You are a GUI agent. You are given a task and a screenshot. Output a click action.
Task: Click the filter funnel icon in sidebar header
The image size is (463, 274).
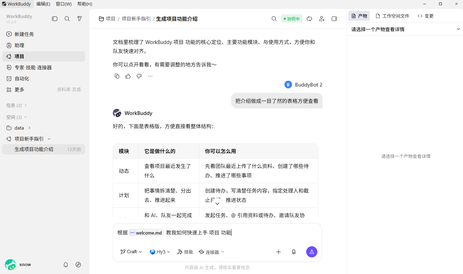point(80,19)
